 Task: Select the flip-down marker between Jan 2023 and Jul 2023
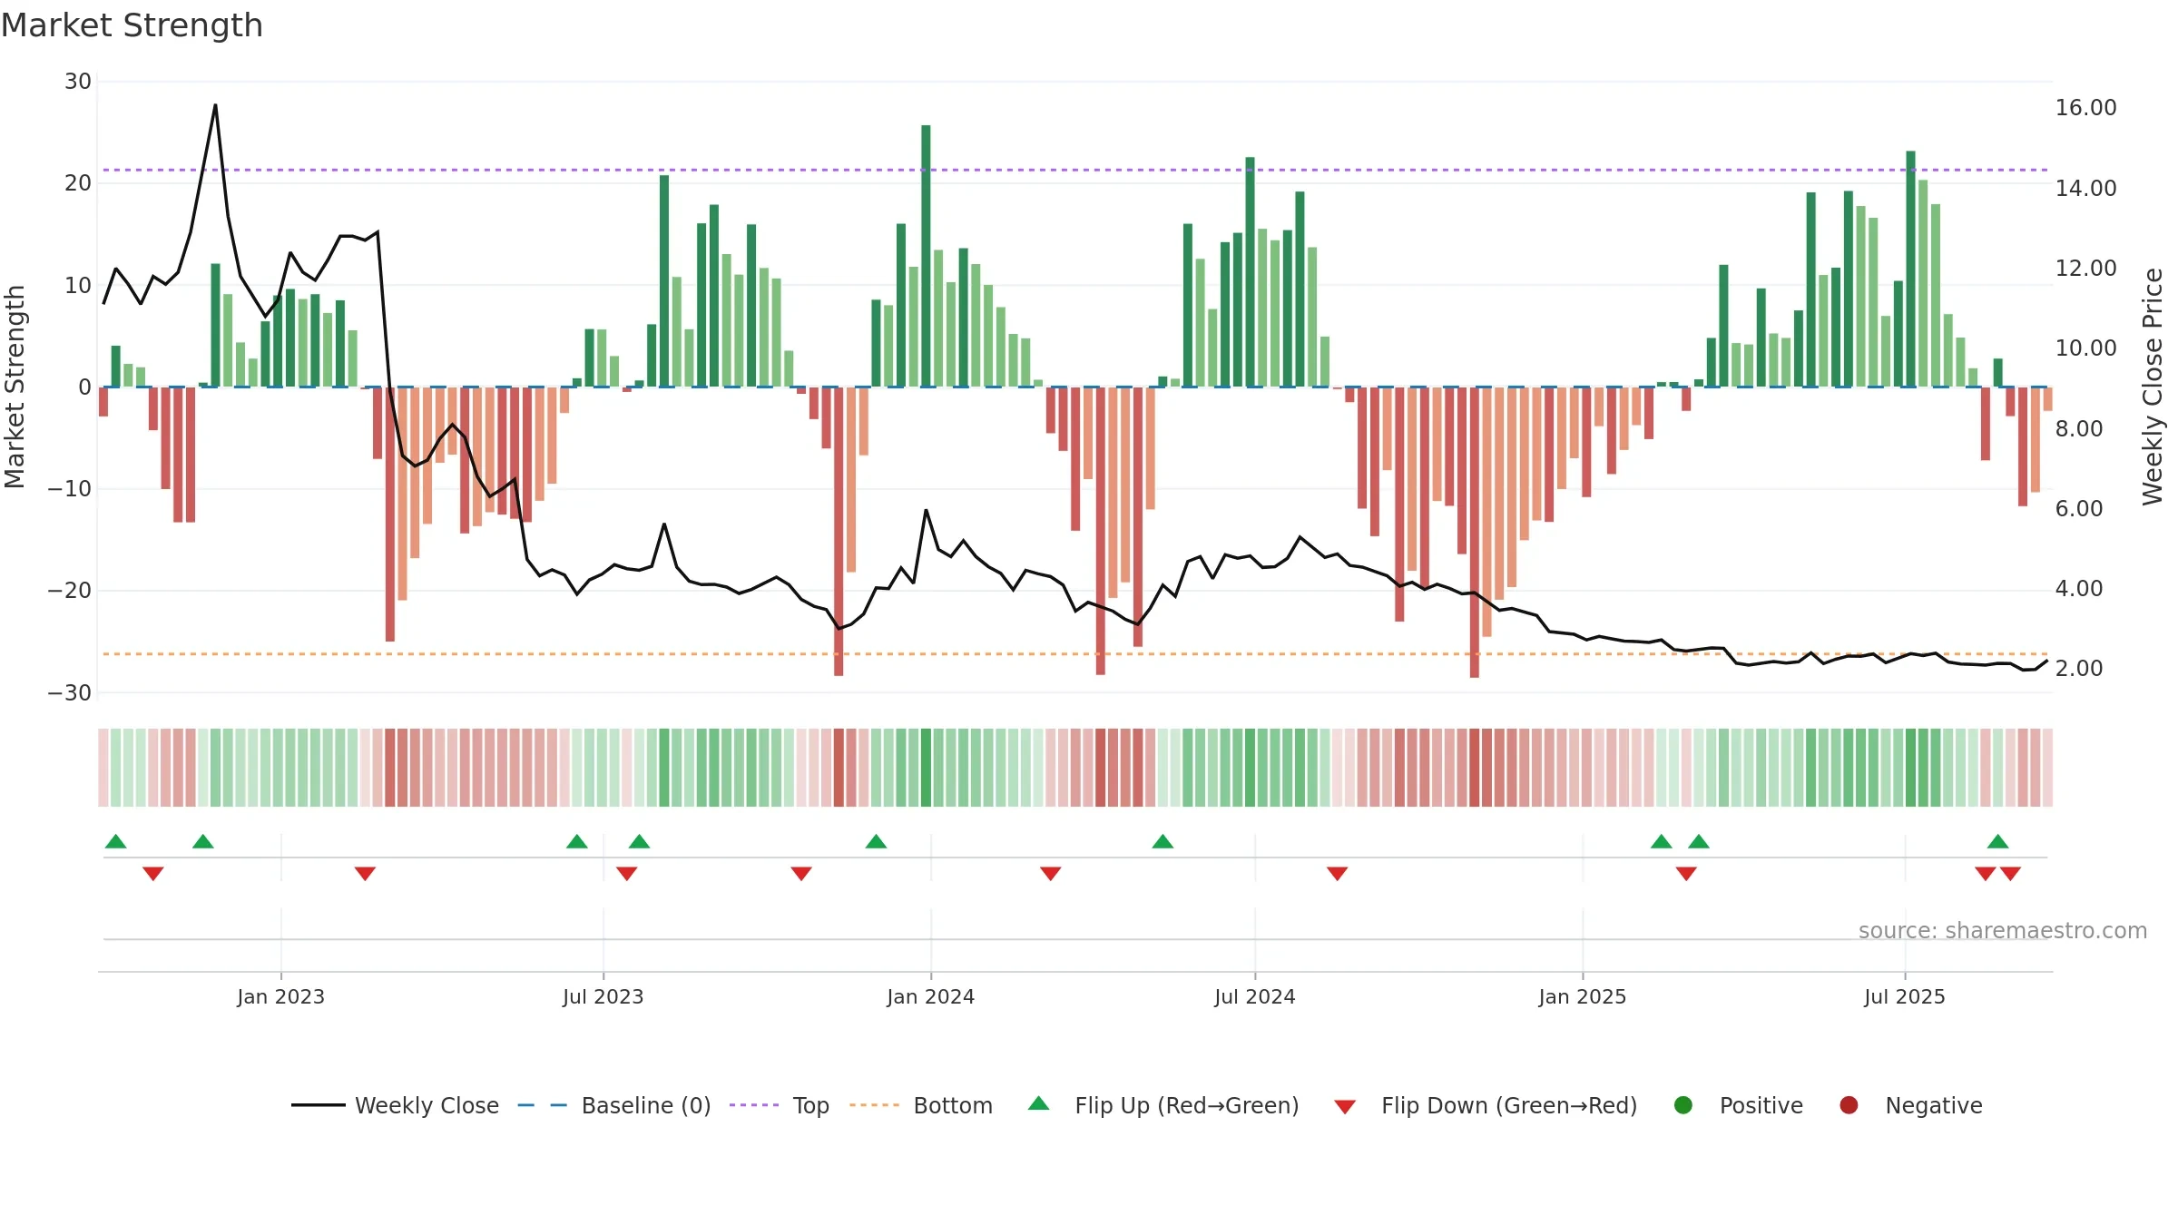[x=365, y=873]
